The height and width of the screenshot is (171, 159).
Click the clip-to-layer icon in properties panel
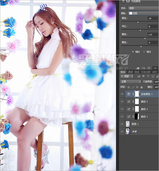[x=137, y=68]
